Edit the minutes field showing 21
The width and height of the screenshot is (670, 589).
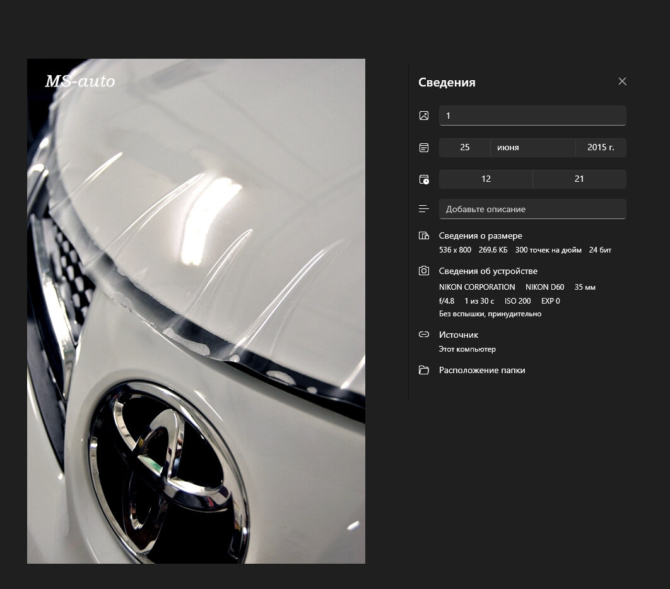(579, 179)
